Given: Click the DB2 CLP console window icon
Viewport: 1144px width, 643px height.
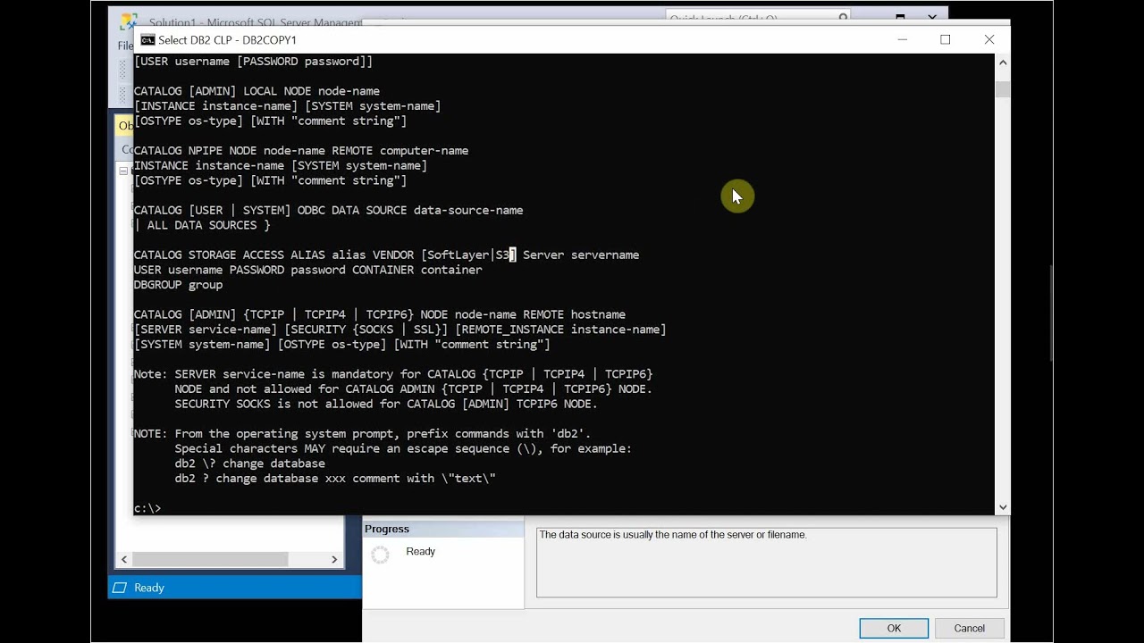Looking at the screenshot, I should point(147,40).
